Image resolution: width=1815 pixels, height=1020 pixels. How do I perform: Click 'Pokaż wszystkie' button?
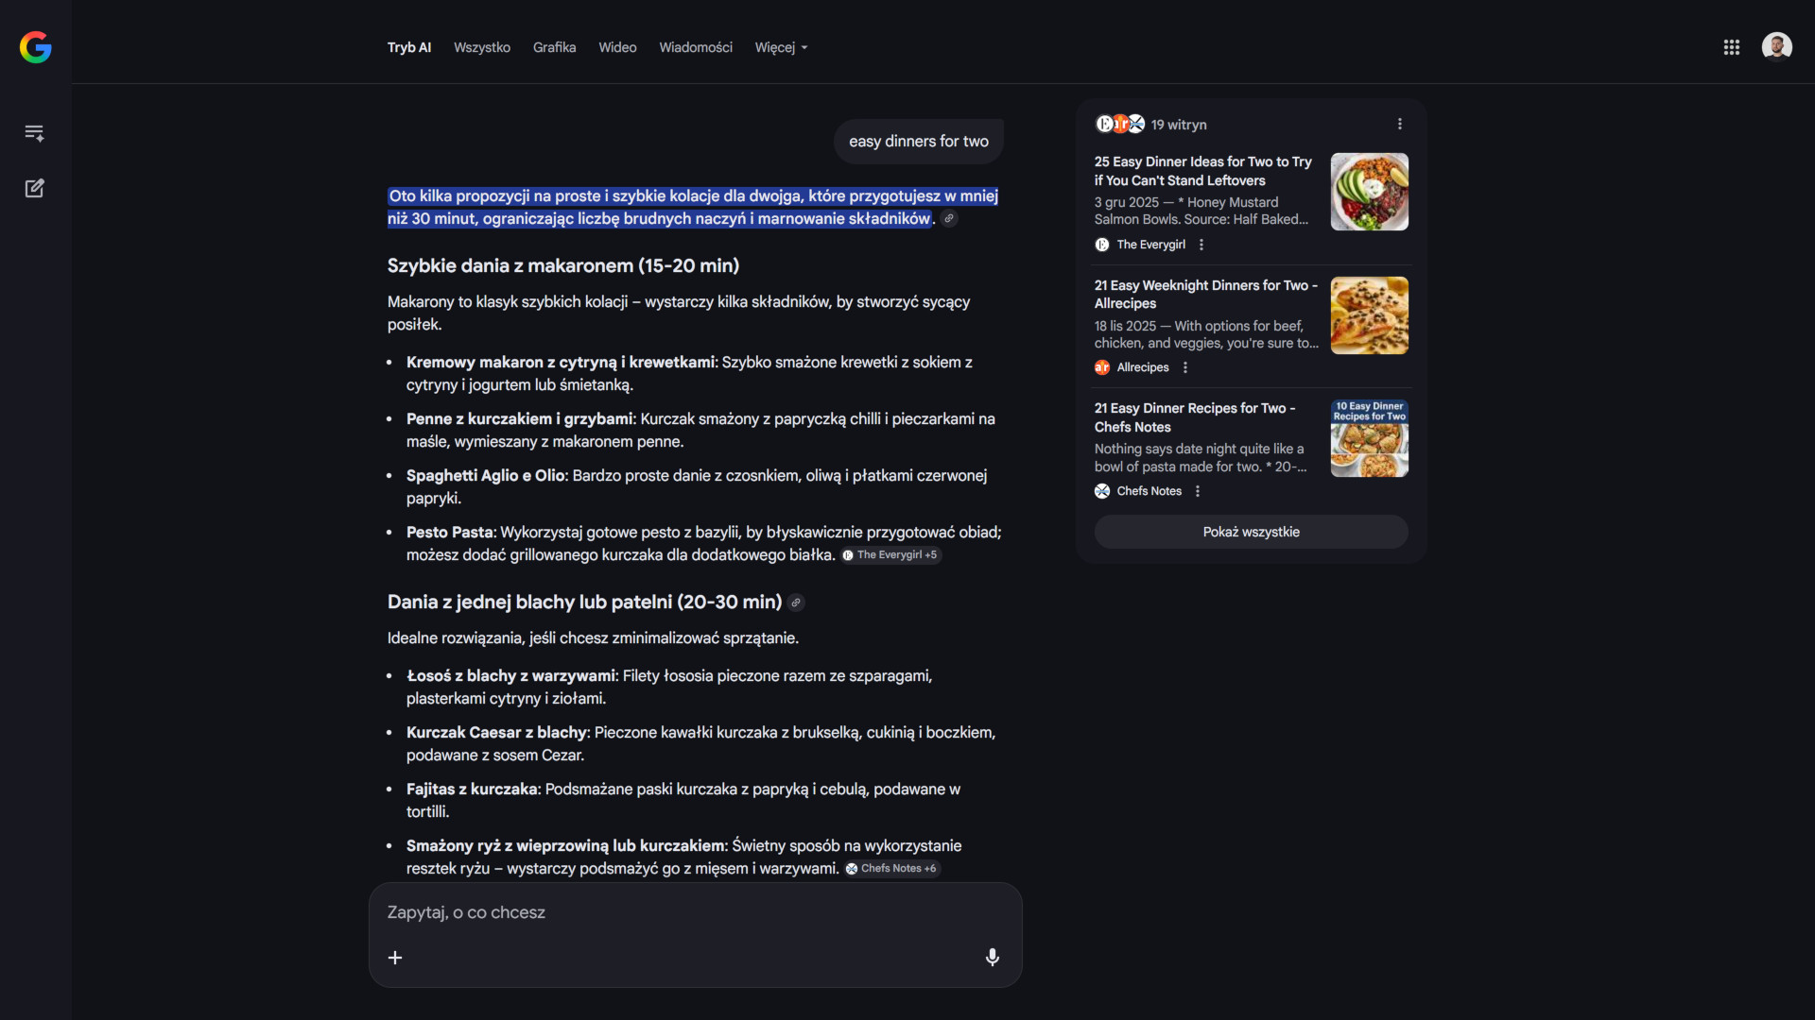(1251, 532)
